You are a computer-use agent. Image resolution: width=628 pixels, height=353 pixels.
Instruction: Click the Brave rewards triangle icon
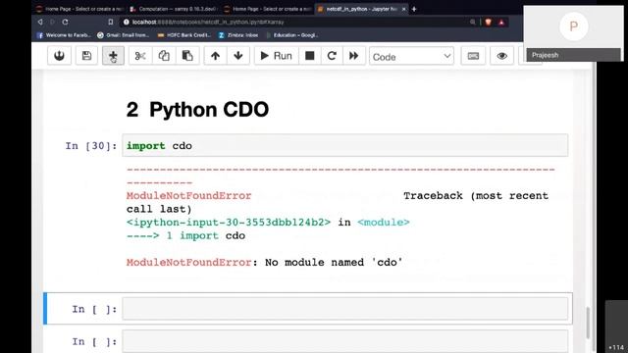tap(501, 22)
